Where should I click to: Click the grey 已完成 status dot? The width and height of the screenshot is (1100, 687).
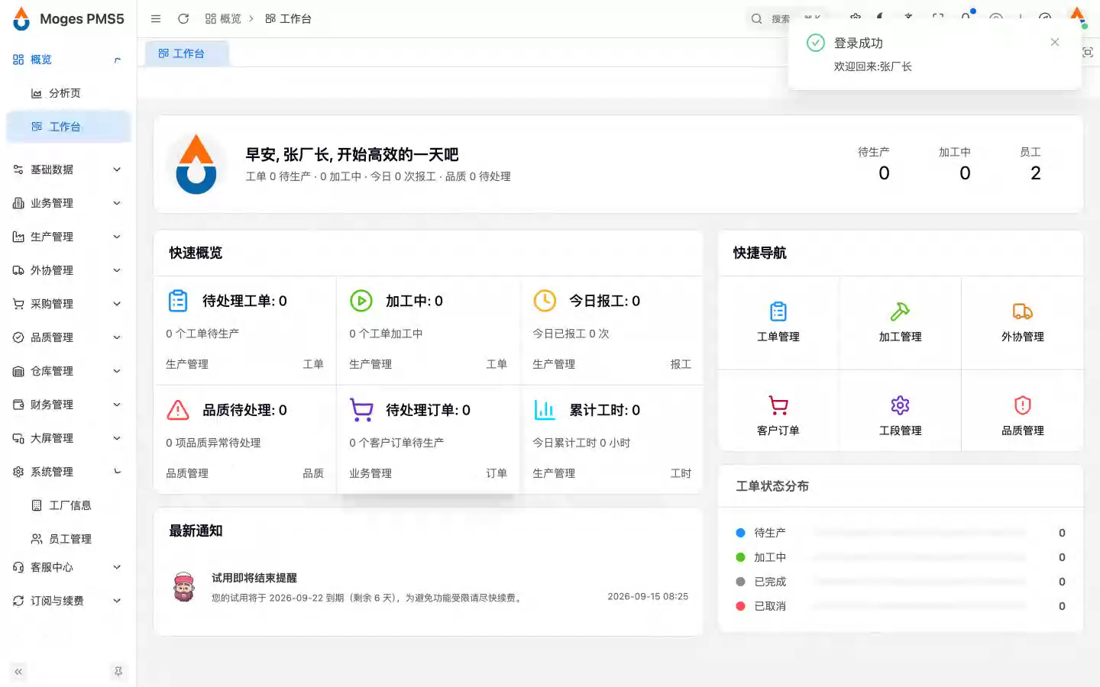point(740,582)
